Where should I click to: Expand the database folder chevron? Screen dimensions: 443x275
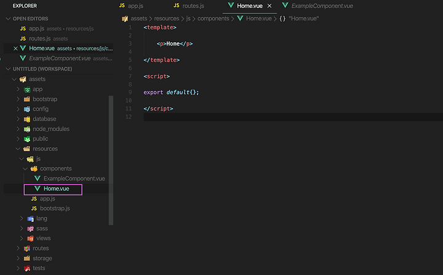(18, 119)
